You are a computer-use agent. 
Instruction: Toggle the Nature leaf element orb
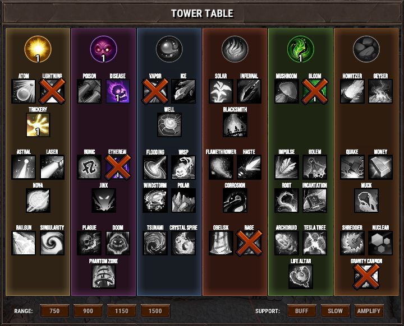pyautogui.click(x=301, y=49)
